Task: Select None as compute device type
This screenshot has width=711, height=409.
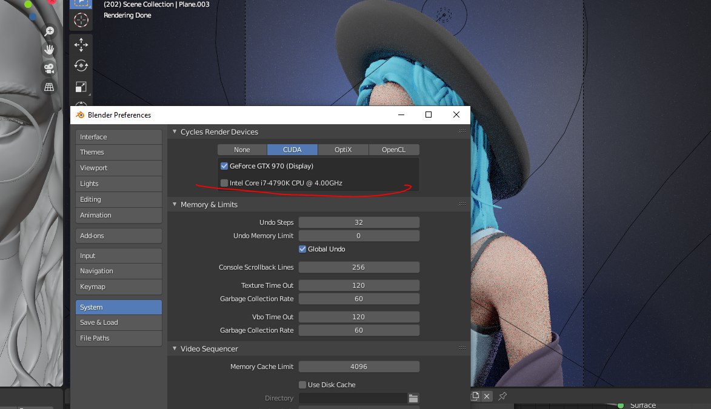Action: click(242, 150)
